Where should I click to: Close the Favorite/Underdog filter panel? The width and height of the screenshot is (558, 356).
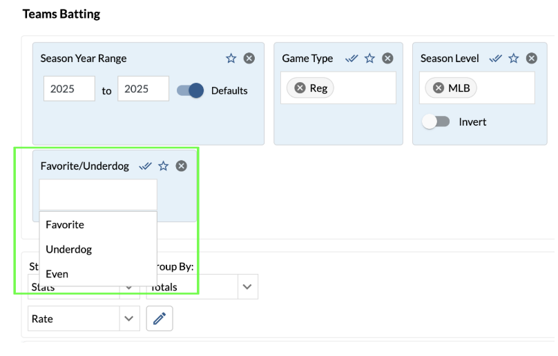click(x=182, y=166)
